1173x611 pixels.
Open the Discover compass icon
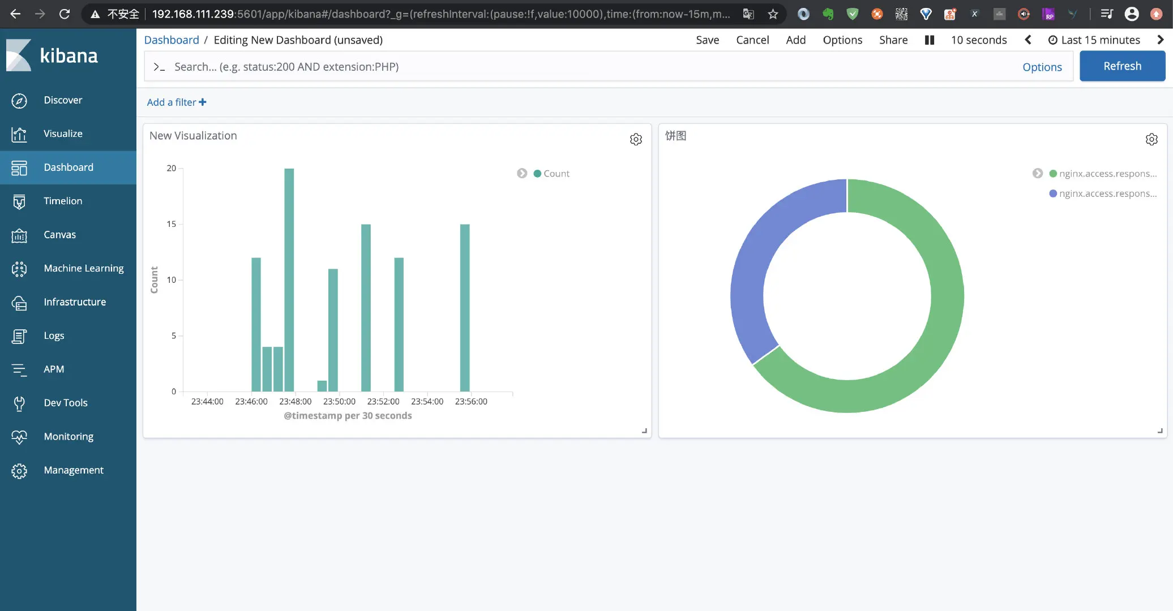(19, 101)
